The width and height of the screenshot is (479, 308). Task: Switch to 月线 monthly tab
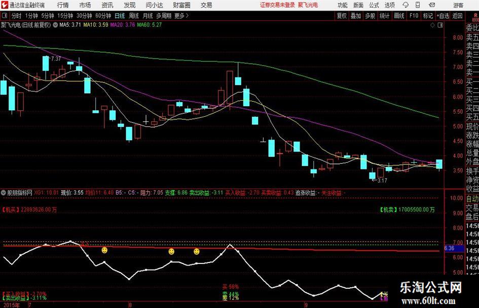148,16
